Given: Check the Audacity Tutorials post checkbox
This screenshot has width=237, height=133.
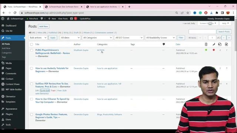Looking at the screenshot, I should [x=31, y=68].
